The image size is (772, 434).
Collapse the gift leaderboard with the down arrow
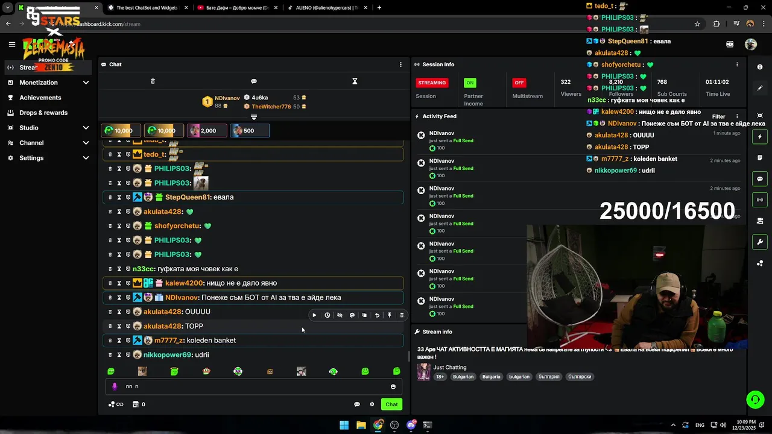[254, 117]
